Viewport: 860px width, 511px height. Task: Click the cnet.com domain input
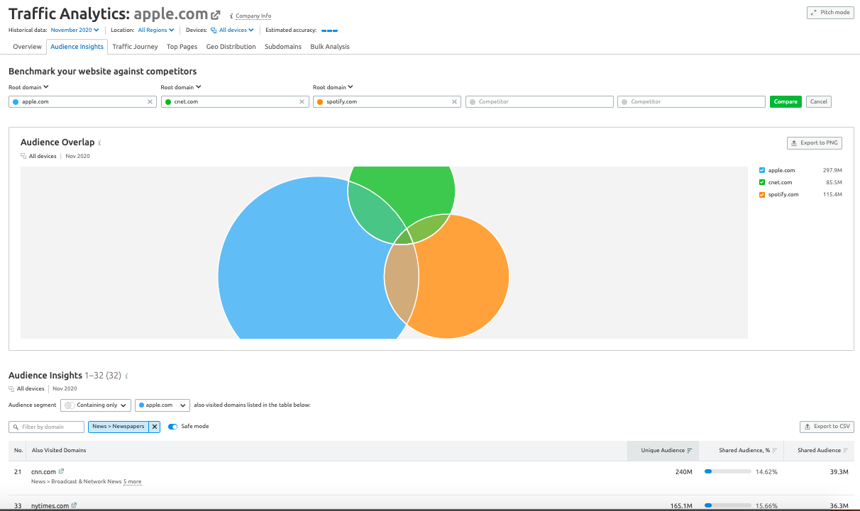234,102
